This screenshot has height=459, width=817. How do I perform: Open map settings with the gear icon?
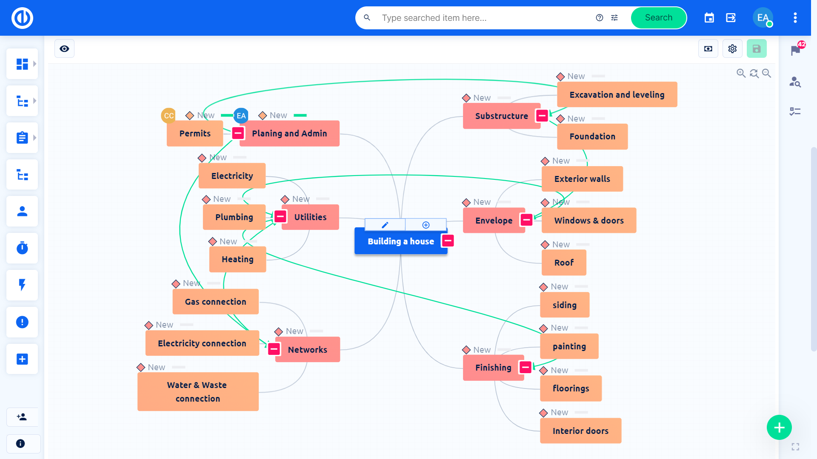click(732, 48)
